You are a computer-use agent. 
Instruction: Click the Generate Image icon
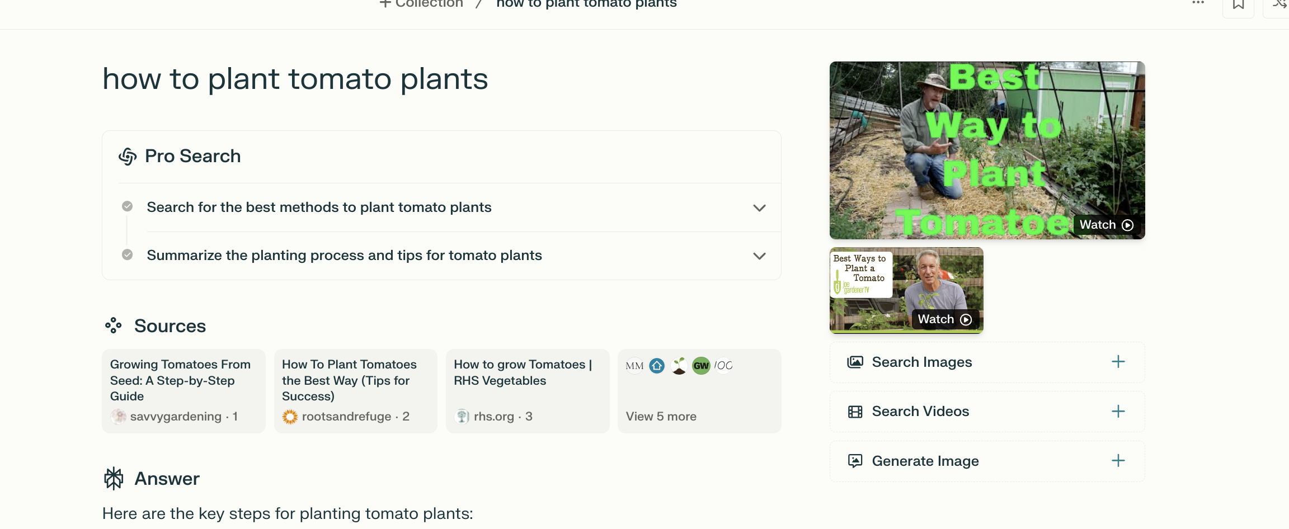(855, 461)
